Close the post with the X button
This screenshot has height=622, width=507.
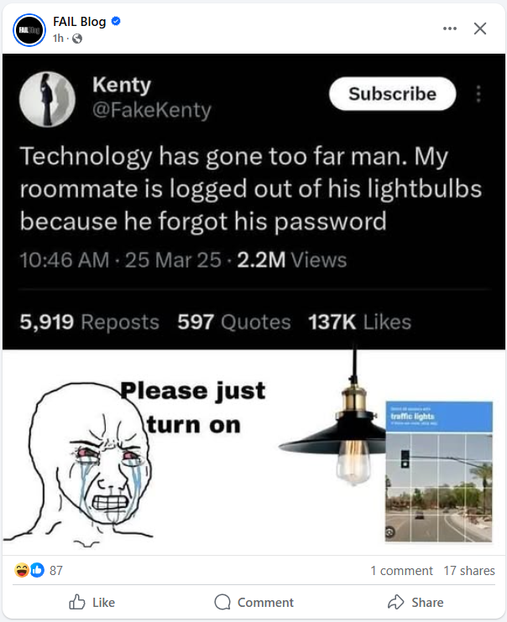click(x=480, y=29)
